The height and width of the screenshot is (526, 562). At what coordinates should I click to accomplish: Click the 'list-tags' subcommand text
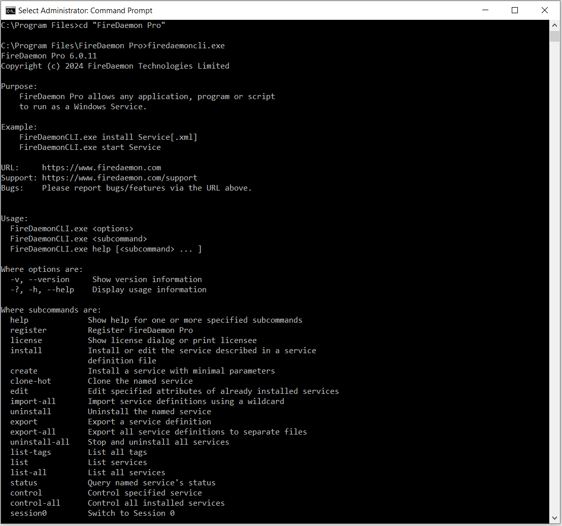point(30,452)
